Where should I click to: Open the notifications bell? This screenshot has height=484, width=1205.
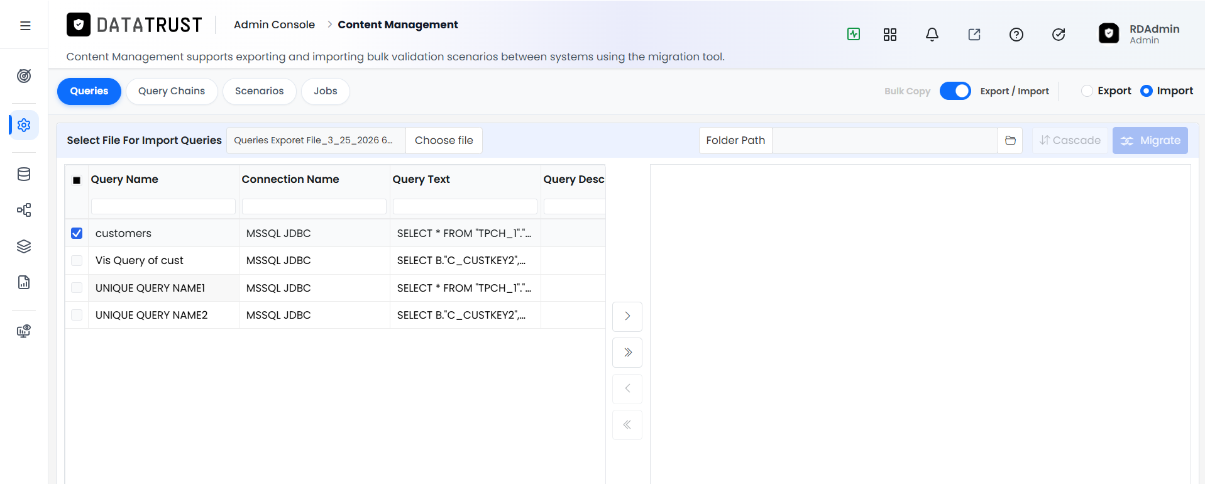[932, 35]
